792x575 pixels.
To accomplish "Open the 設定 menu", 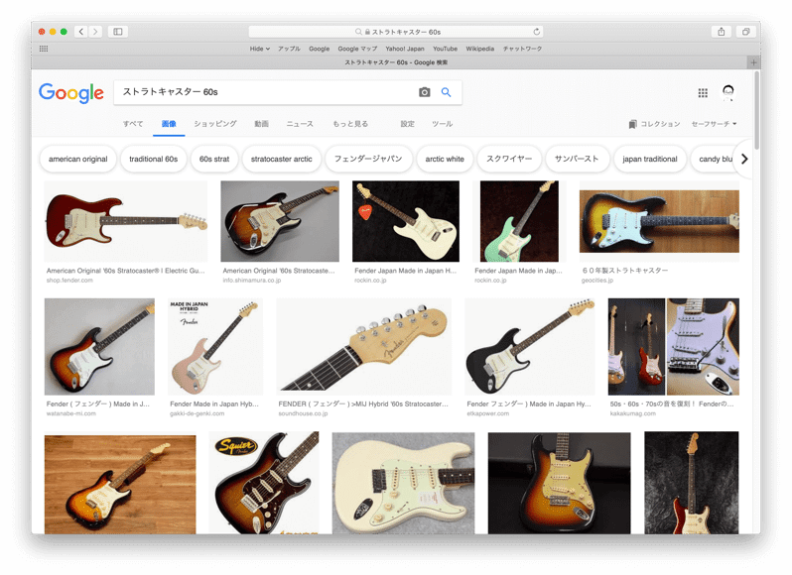I will (x=408, y=124).
